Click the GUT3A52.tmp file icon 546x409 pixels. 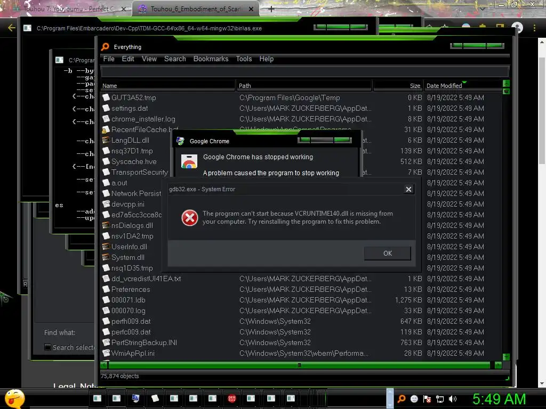pyautogui.click(x=106, y=98)
